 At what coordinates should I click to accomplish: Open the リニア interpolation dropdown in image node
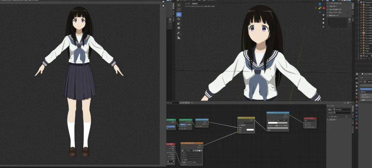tap(192, 153)
